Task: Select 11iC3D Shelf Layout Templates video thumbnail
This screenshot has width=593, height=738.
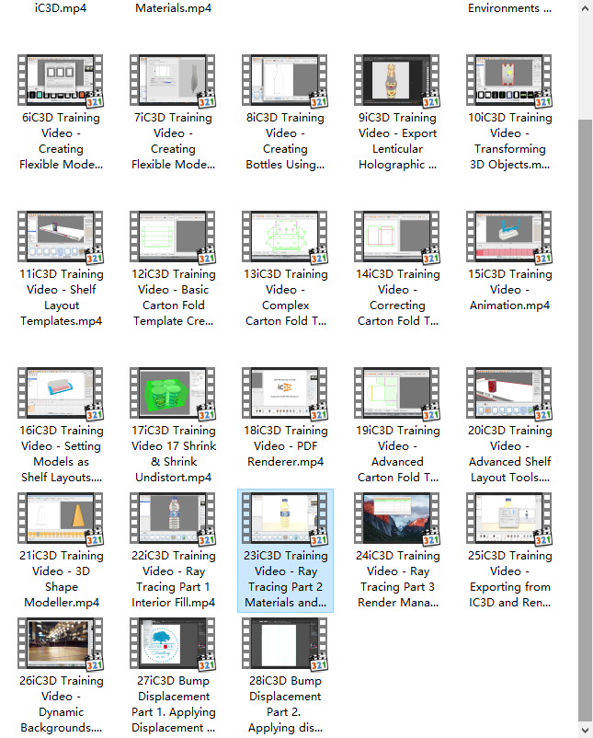Action: (x=61, y=237)
